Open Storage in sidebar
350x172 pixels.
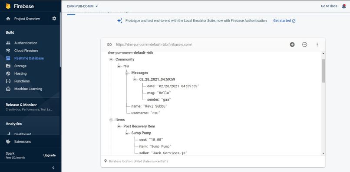[20, 66]
